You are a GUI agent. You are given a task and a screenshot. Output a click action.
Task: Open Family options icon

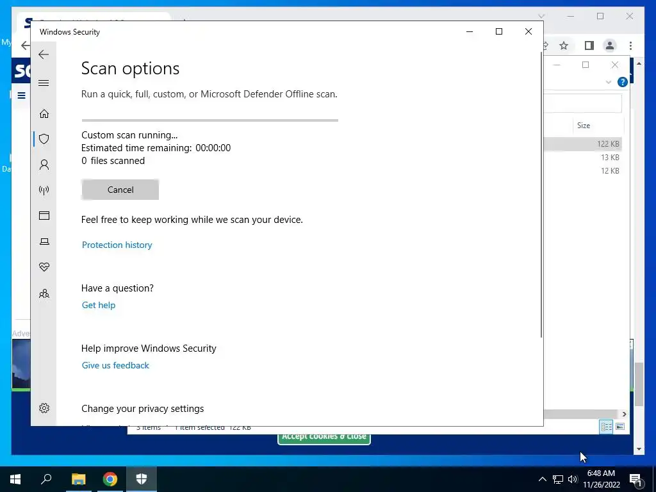(x=44, y=293)
